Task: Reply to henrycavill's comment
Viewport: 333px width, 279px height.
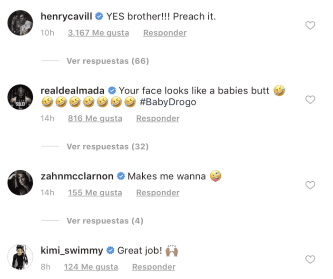Action: coord(165,33)
